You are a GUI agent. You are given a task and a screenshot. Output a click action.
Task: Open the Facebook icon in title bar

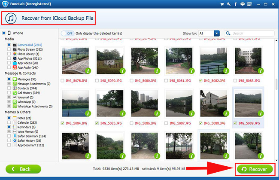tap(235, 4)
